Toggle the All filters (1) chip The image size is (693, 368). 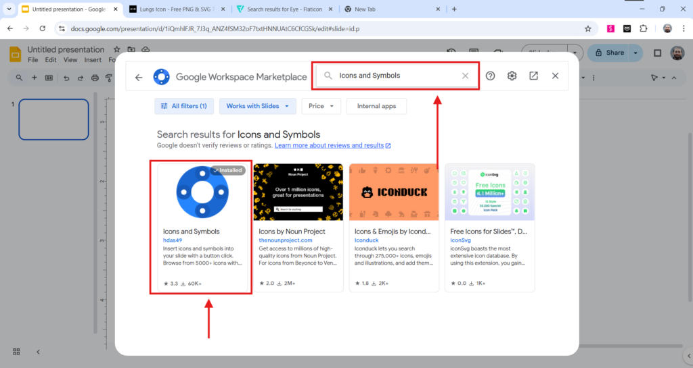coord(184,106)
